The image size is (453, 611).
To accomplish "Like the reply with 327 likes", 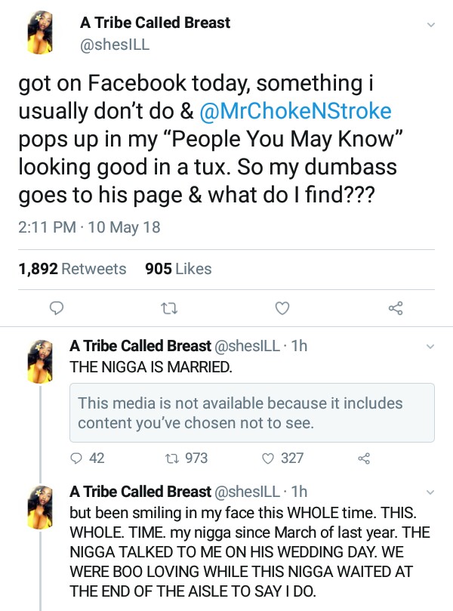I will (267, 458).
